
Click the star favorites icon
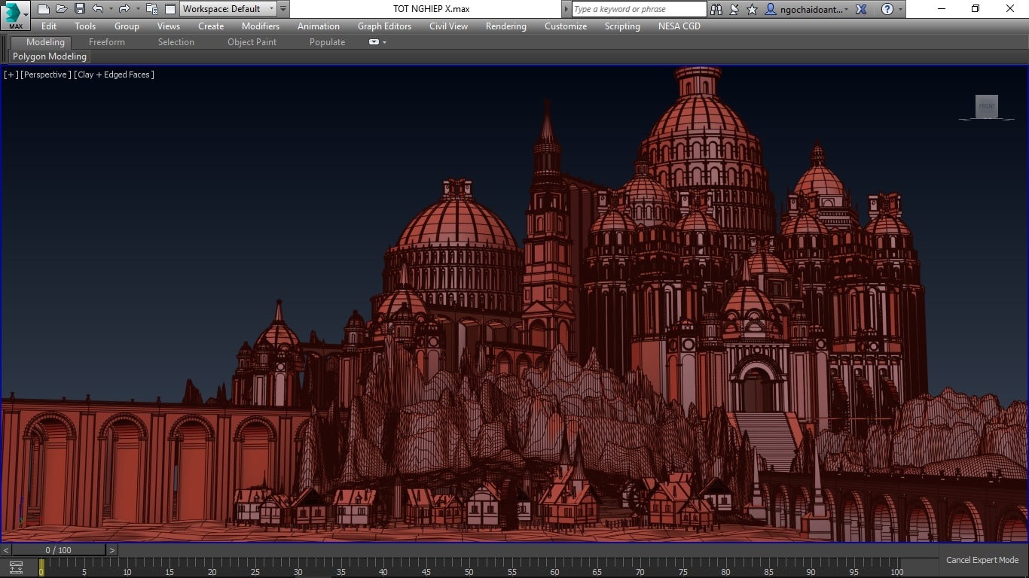coord(752,9)
